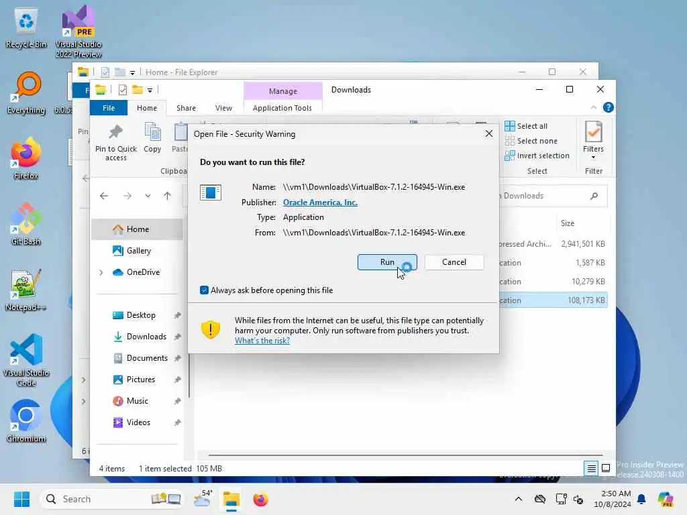Open the Application Tools tab

point(282,108)
